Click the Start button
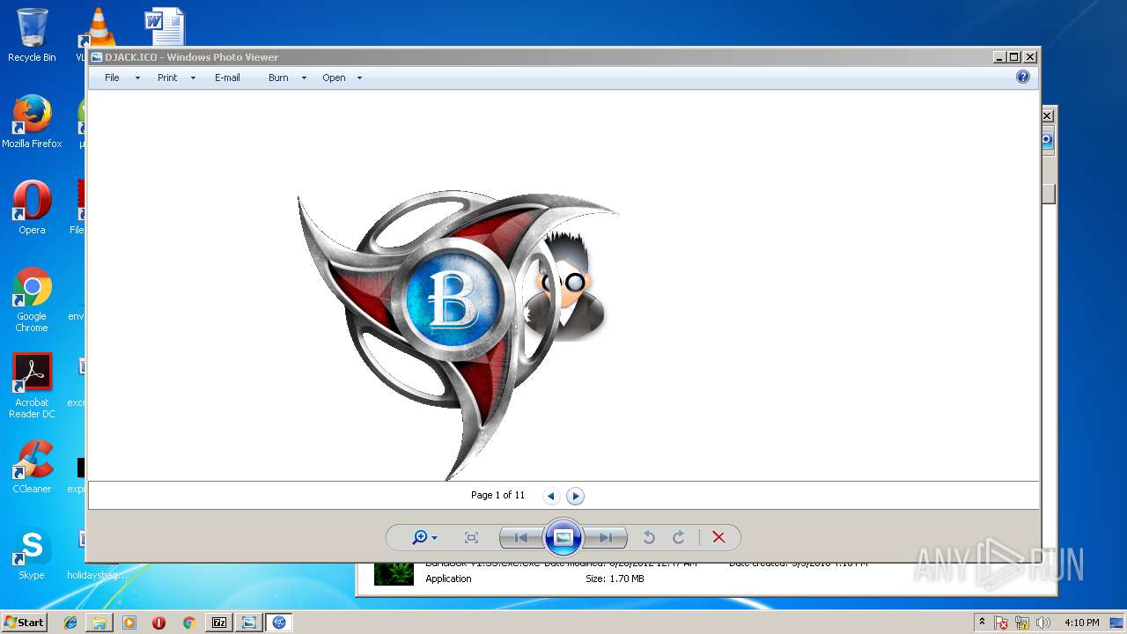The height and width of the screenshot is (634, 1127). tap(25, 623)
